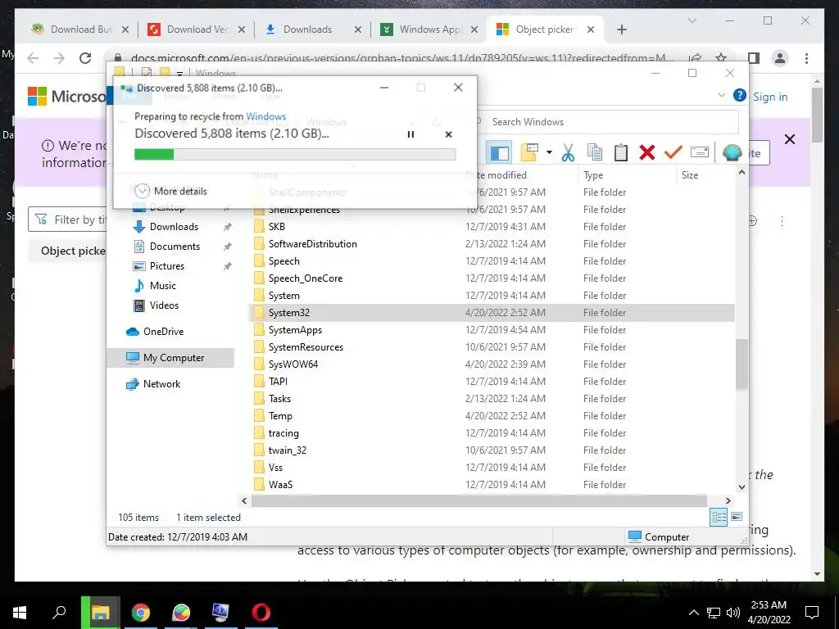Click the Sign in link
This screenshot has width=839, height=629.
[770, 97]
